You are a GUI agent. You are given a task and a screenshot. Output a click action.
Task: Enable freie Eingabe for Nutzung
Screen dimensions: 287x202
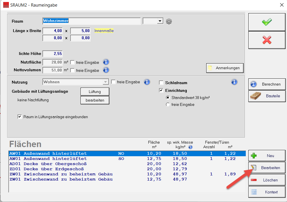tap(113, 82)
